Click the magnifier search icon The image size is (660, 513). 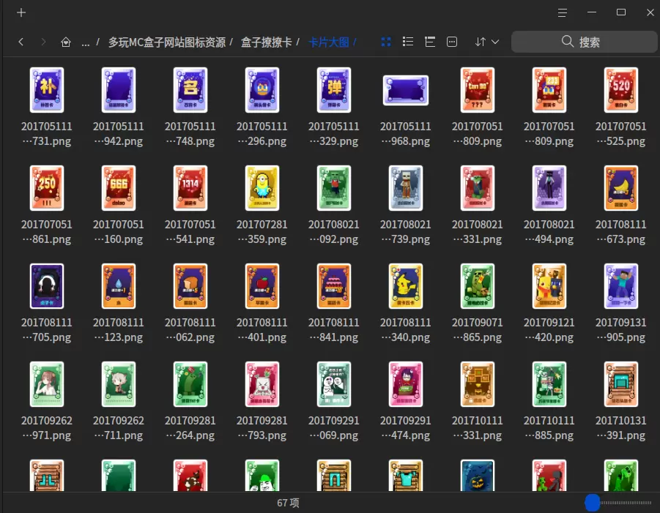(568, 41)
